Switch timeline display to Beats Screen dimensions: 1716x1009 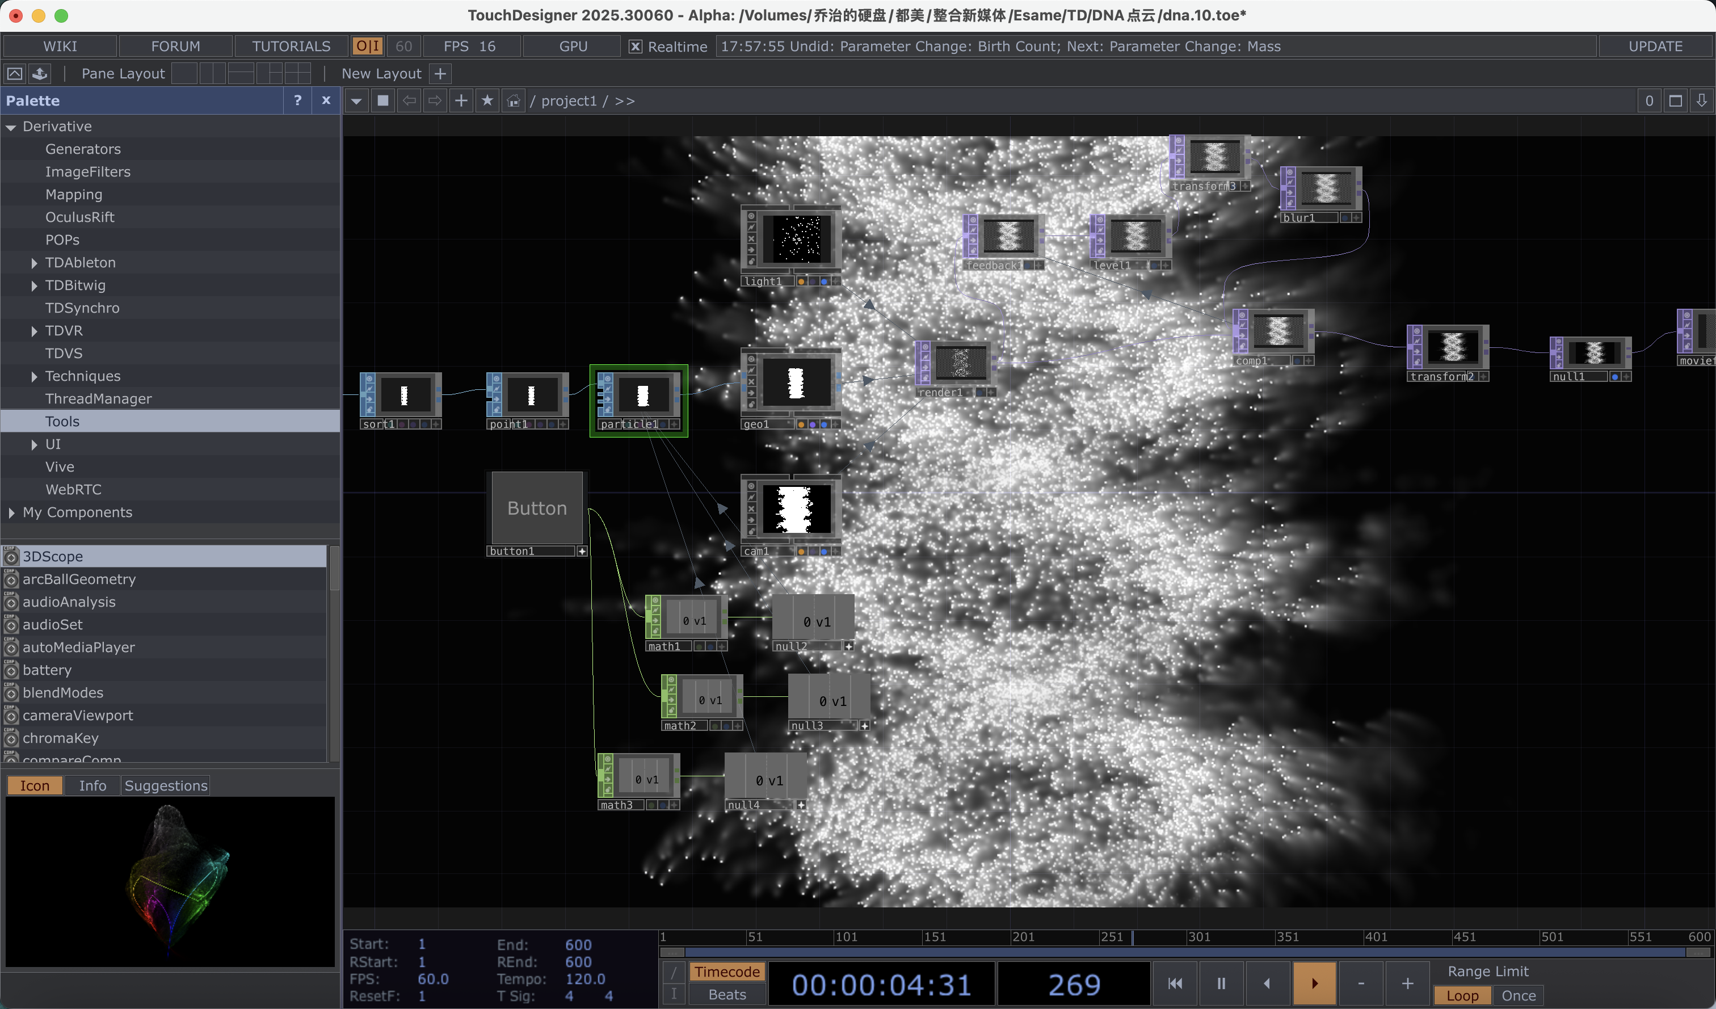pyautogui.click(x=726, y=994)
